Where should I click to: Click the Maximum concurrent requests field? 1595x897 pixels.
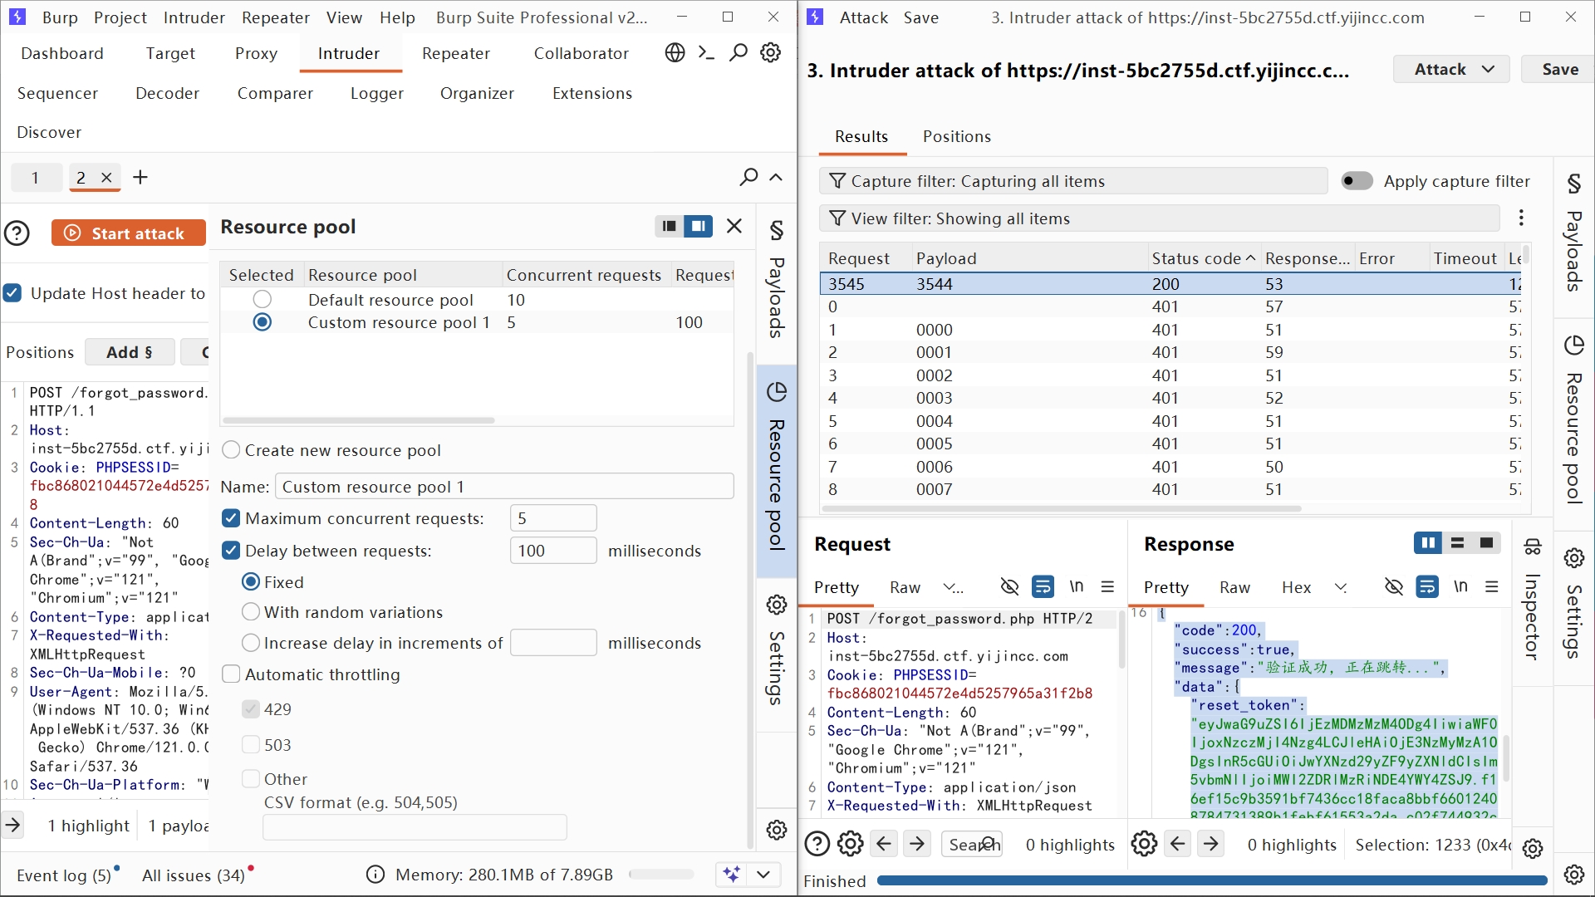pyautogui.click(x=552, y=518)
